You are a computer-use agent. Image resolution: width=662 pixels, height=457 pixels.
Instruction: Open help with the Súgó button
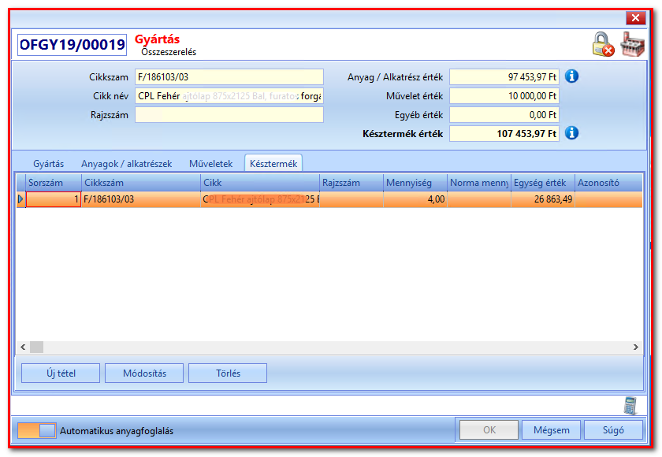(x=613, y=430)
